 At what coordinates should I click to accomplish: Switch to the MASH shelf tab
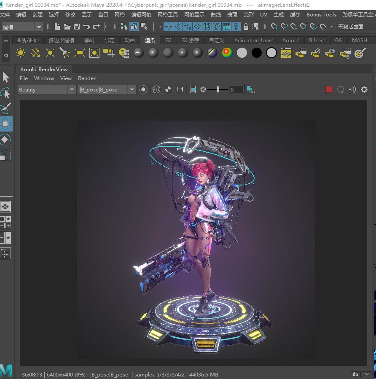click(359, 40)
